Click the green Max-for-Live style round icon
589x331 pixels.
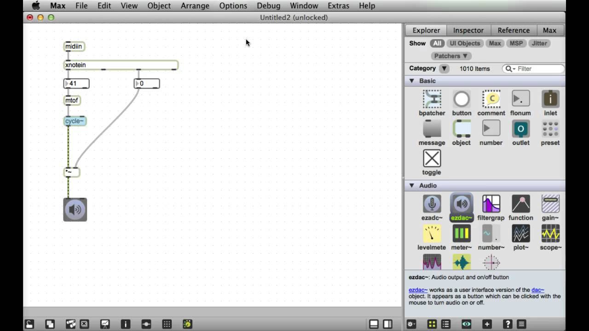pyautogui.click(x=188, y=324)
